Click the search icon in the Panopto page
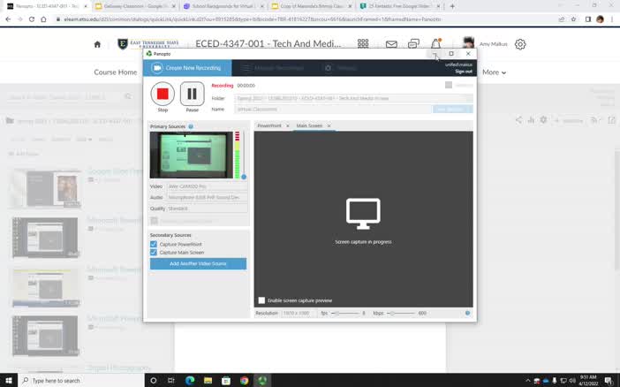 [128, 96]
